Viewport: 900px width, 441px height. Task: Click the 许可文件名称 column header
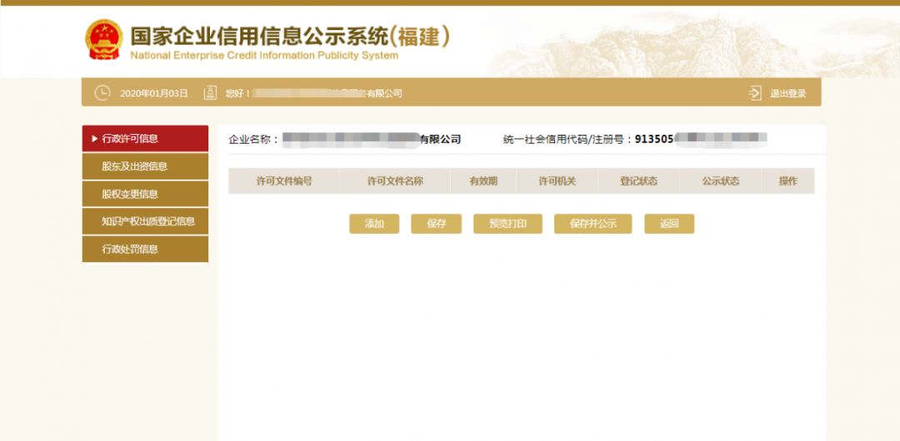coord(395,181)
